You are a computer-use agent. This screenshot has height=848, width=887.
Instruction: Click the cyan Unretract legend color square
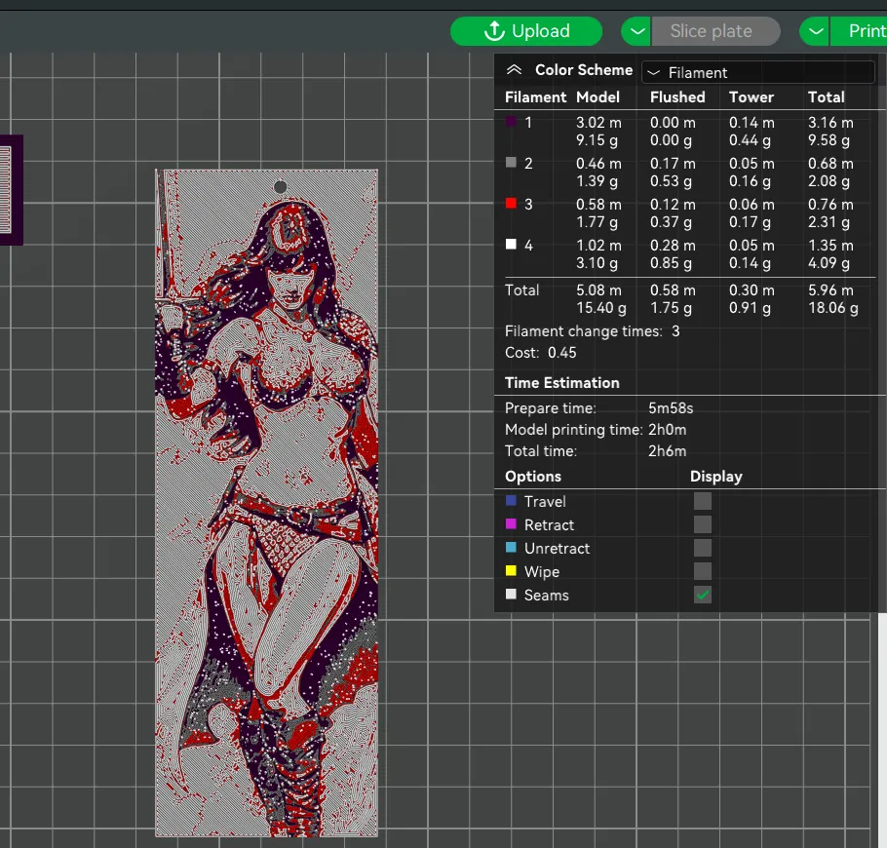click(511, 547)
